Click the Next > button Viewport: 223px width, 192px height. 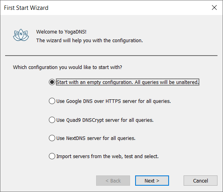click(x=152, y=181)
